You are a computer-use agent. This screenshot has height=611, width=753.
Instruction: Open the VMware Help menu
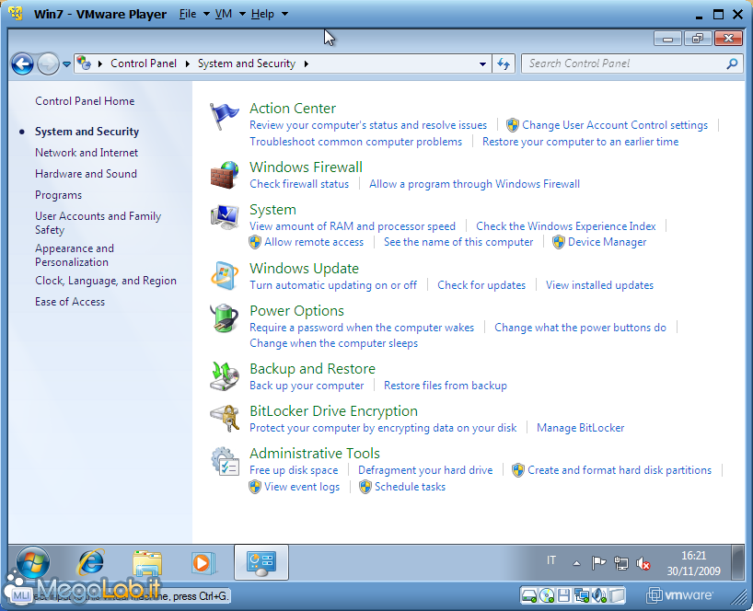click(x=262, y=14)
